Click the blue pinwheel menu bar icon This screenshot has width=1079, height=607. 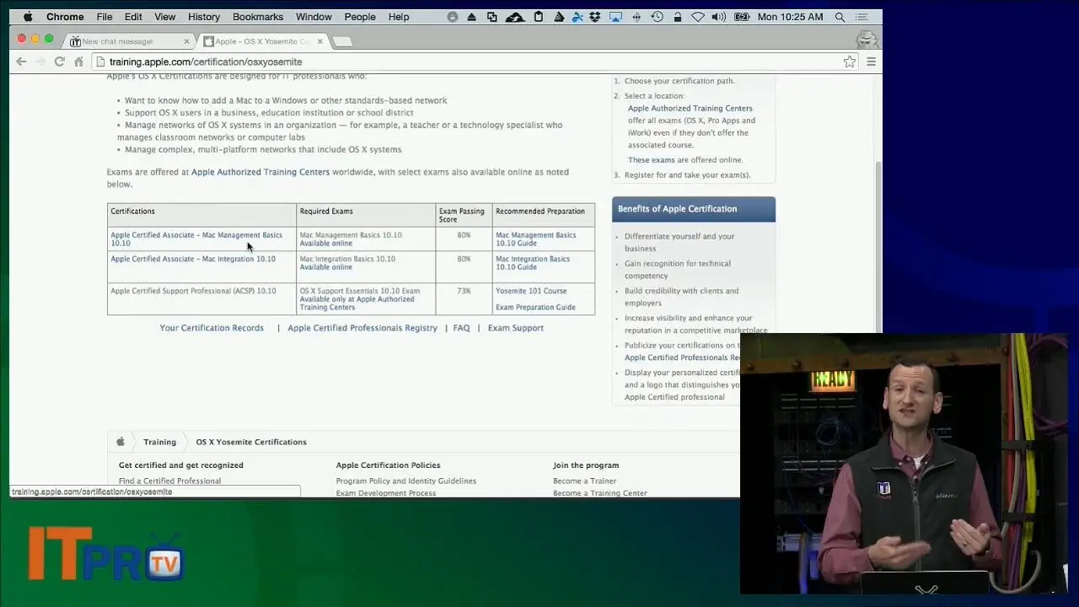click(577, 17)
